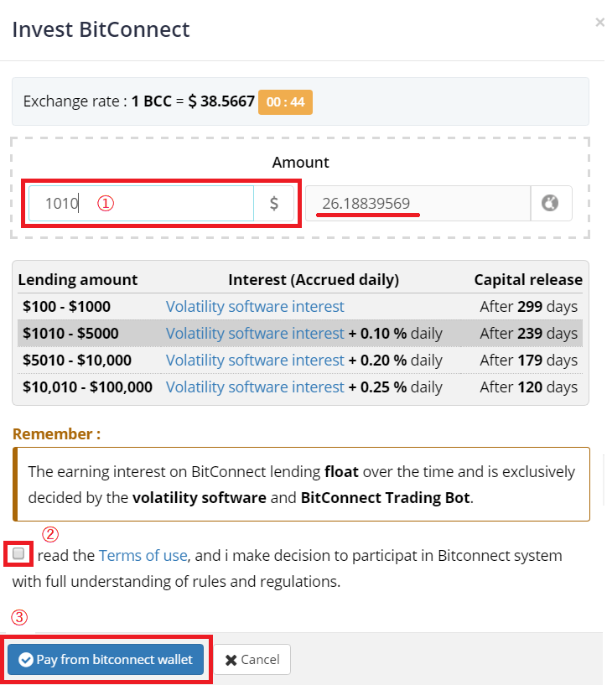
Task: Open Volatility software interest link in $10,010 - $100,000 row
Action: coord(255,387)
